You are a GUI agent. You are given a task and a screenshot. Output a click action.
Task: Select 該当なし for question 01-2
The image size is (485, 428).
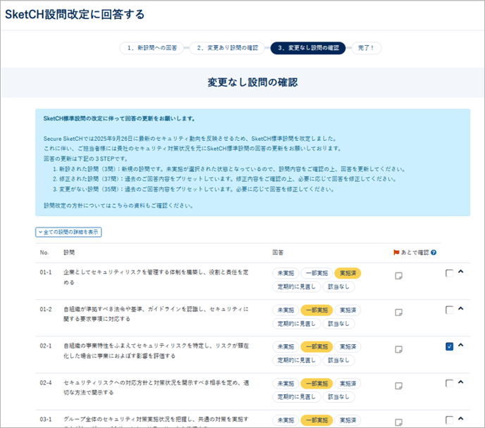[x=338, y=324]
